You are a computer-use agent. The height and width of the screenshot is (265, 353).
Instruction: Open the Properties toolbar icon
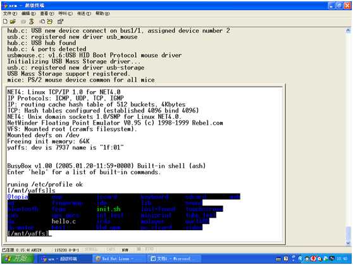point(60,22)
